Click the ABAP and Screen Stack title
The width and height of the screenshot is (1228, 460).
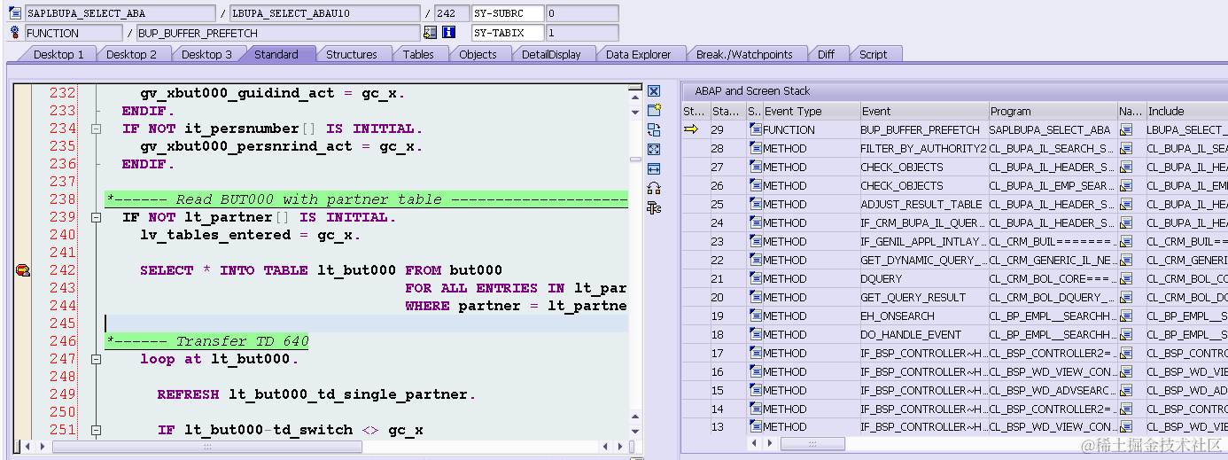pyautogui.click(x=752, y=90)
